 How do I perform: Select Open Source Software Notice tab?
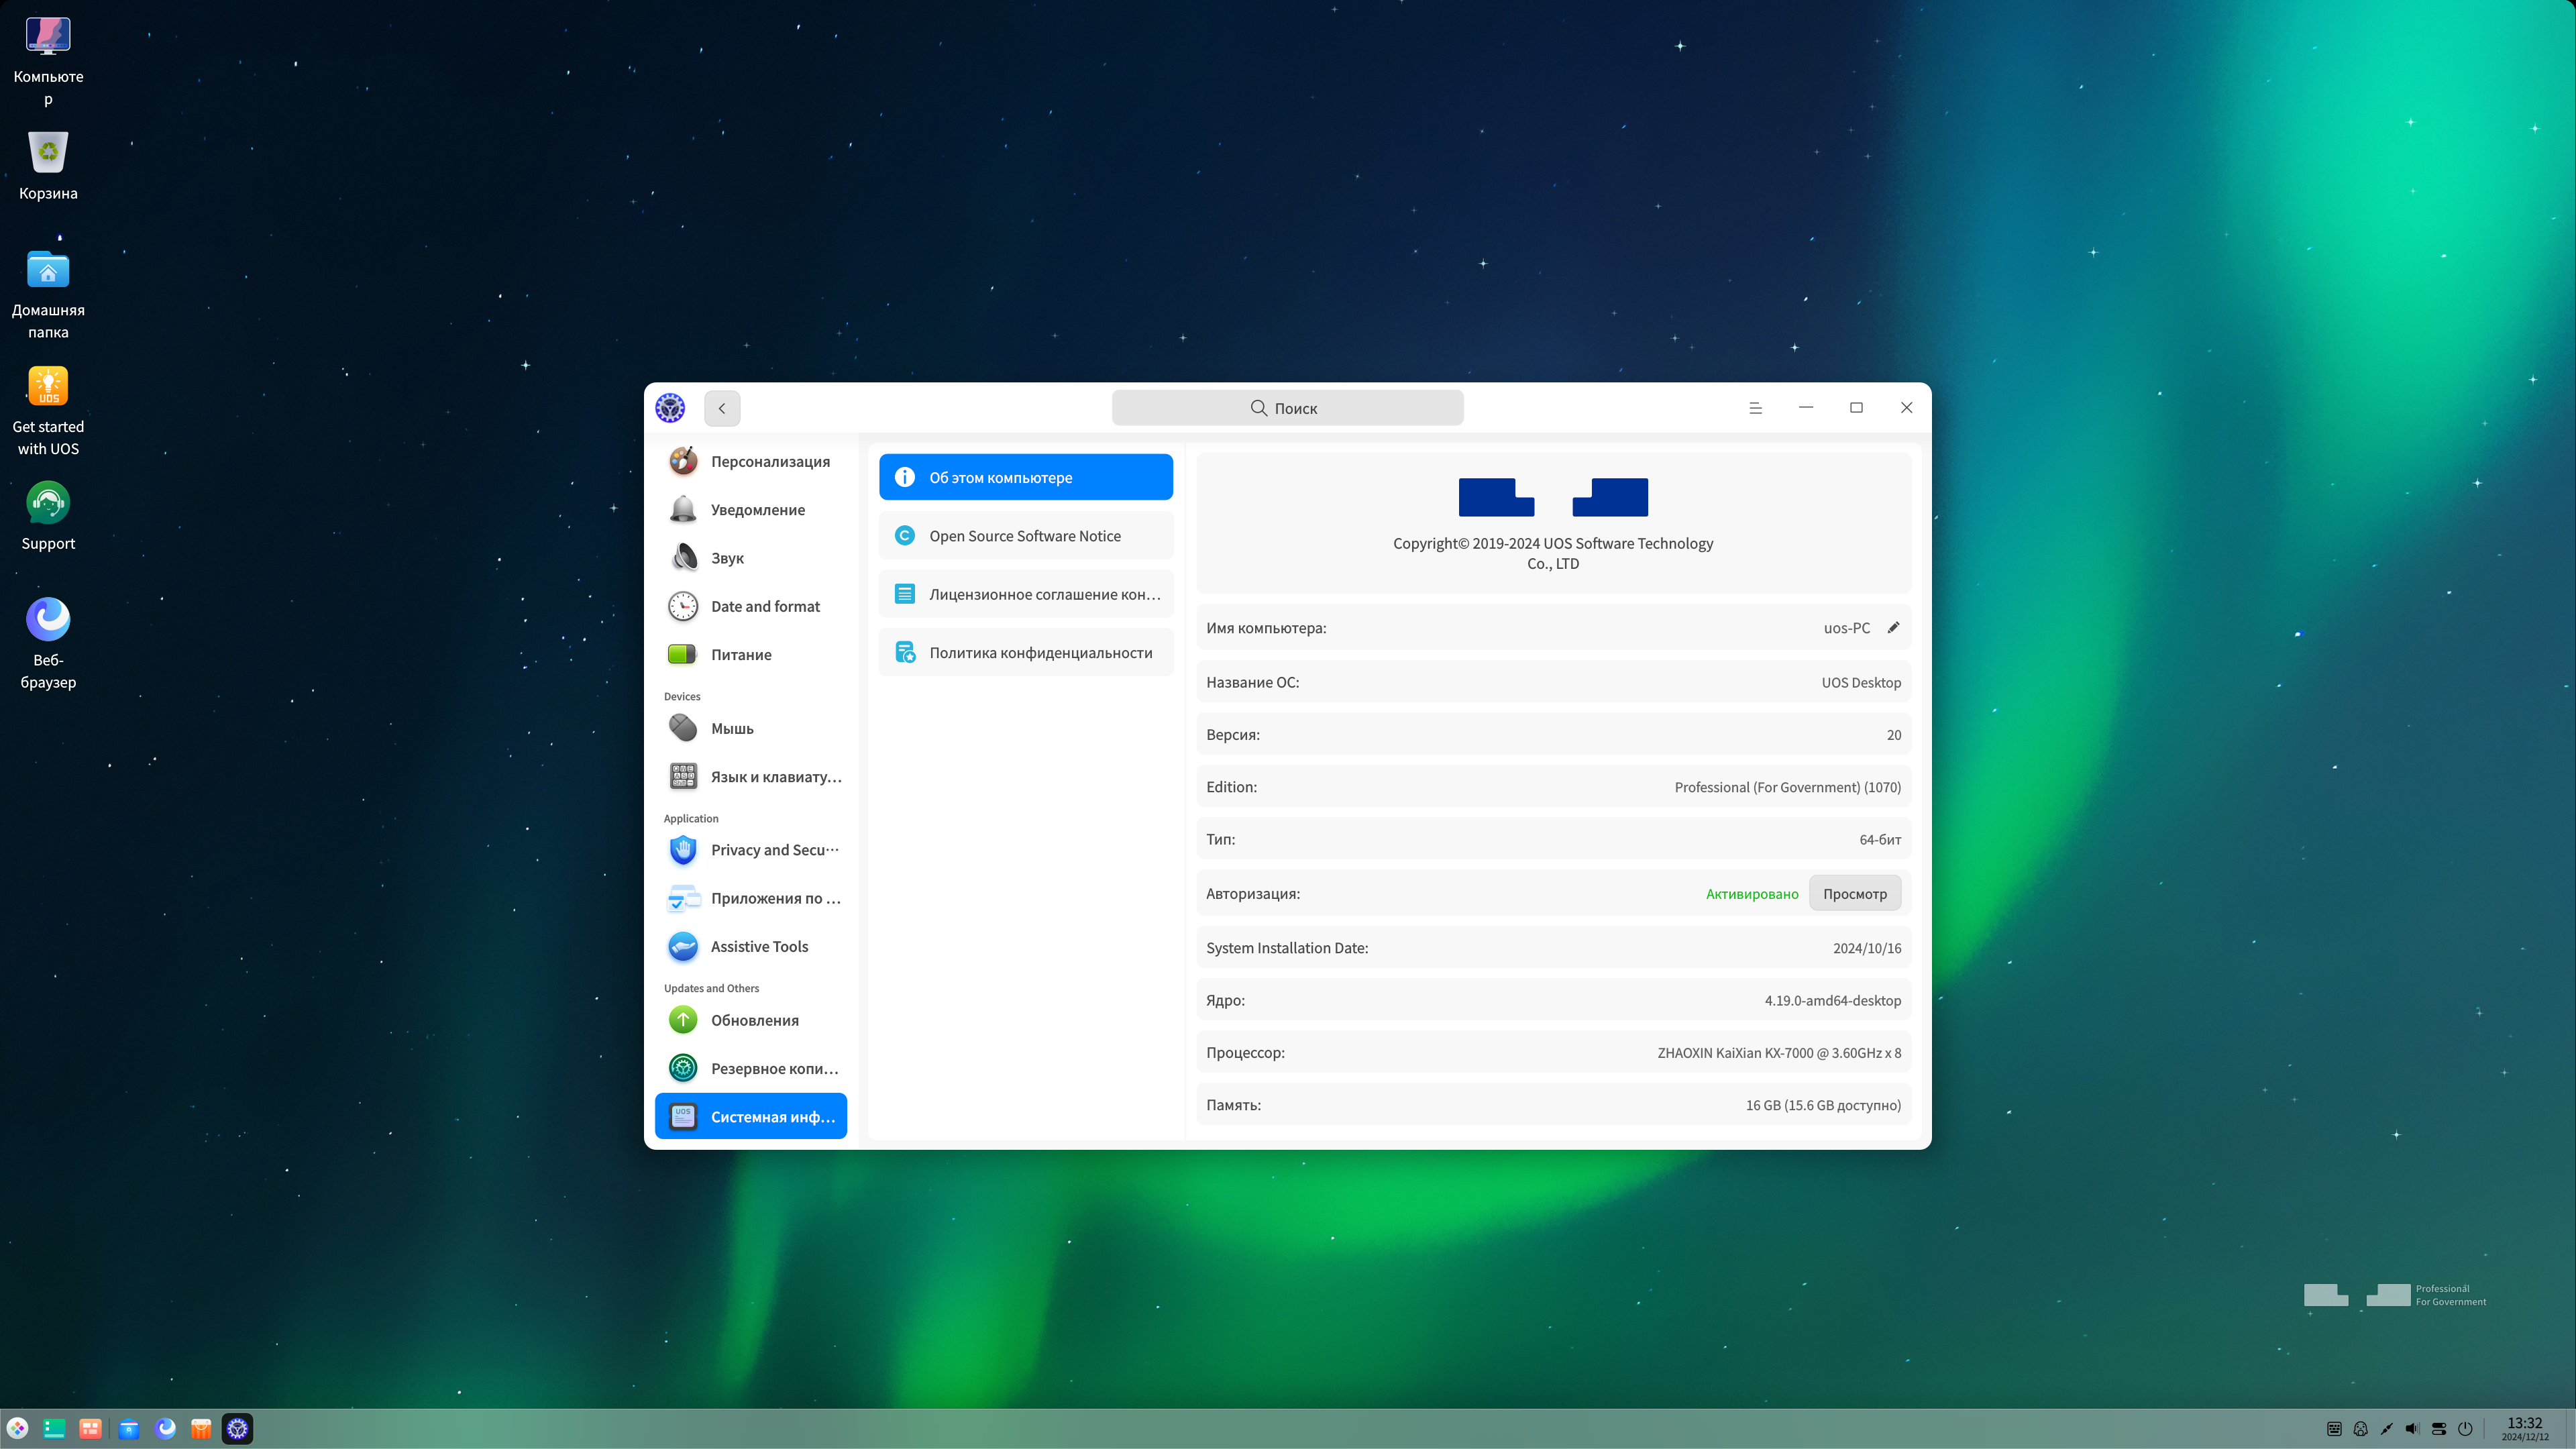point(1025,536)
